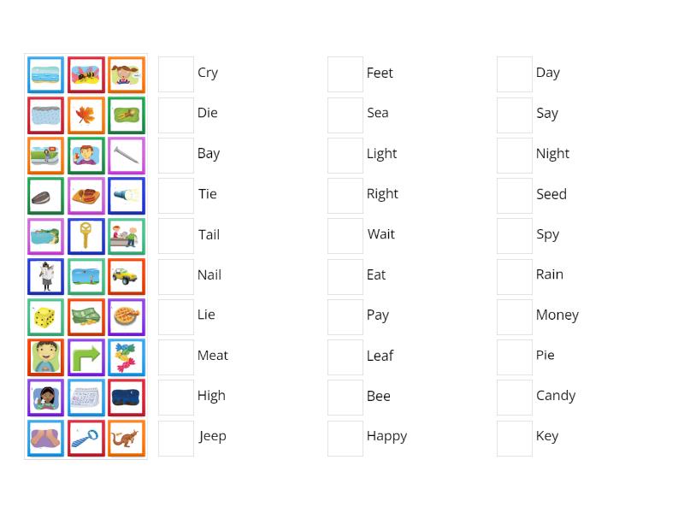The image size is (684, 513).
Task: Select the calendar picture tile
Action: [x=86, y=397]
